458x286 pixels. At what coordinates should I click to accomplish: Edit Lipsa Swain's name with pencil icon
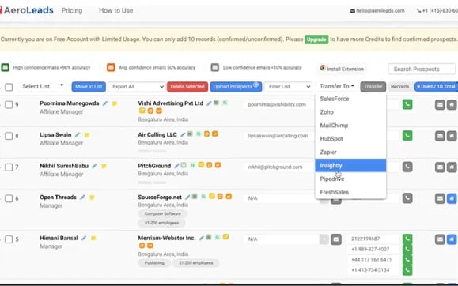coord(78,135)
